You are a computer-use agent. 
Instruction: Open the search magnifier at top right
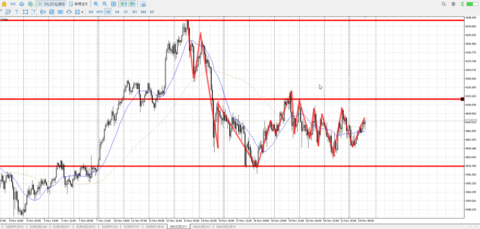[444, 4]
